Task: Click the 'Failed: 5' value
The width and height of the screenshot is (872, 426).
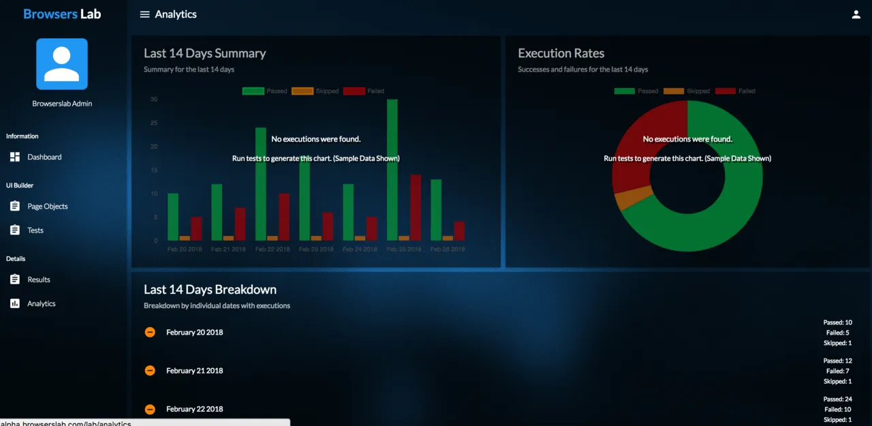Action: pyautogui.click(x=838, y=333)
